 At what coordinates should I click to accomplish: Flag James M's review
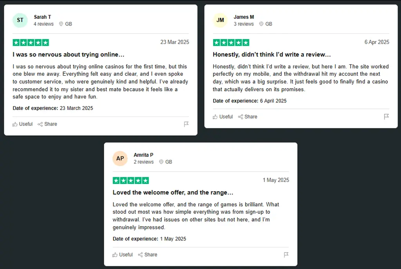(x=387, y=117)
